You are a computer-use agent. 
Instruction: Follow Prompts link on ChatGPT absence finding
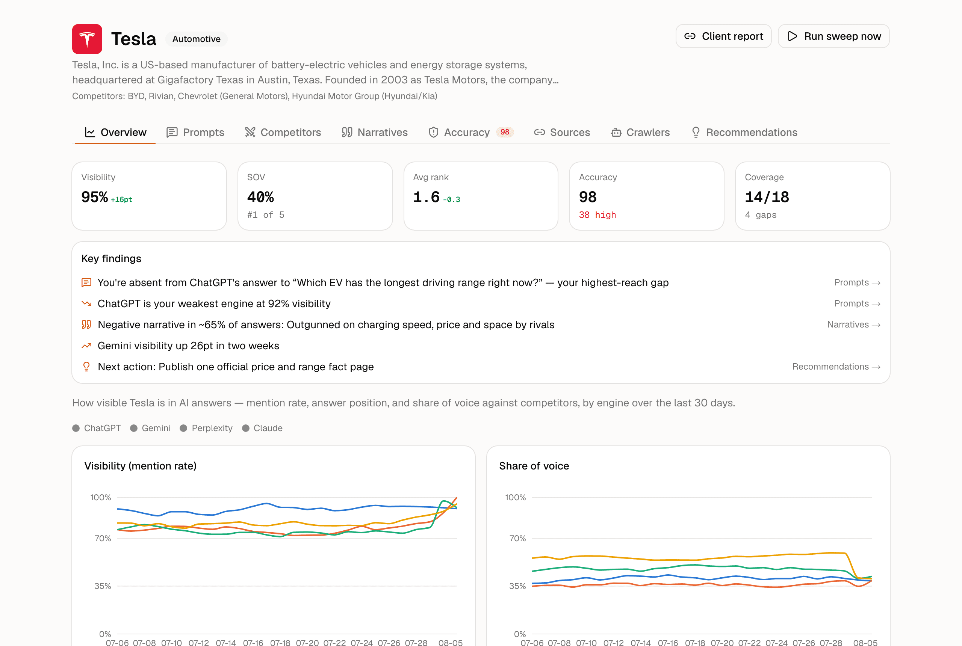[857, 282]
